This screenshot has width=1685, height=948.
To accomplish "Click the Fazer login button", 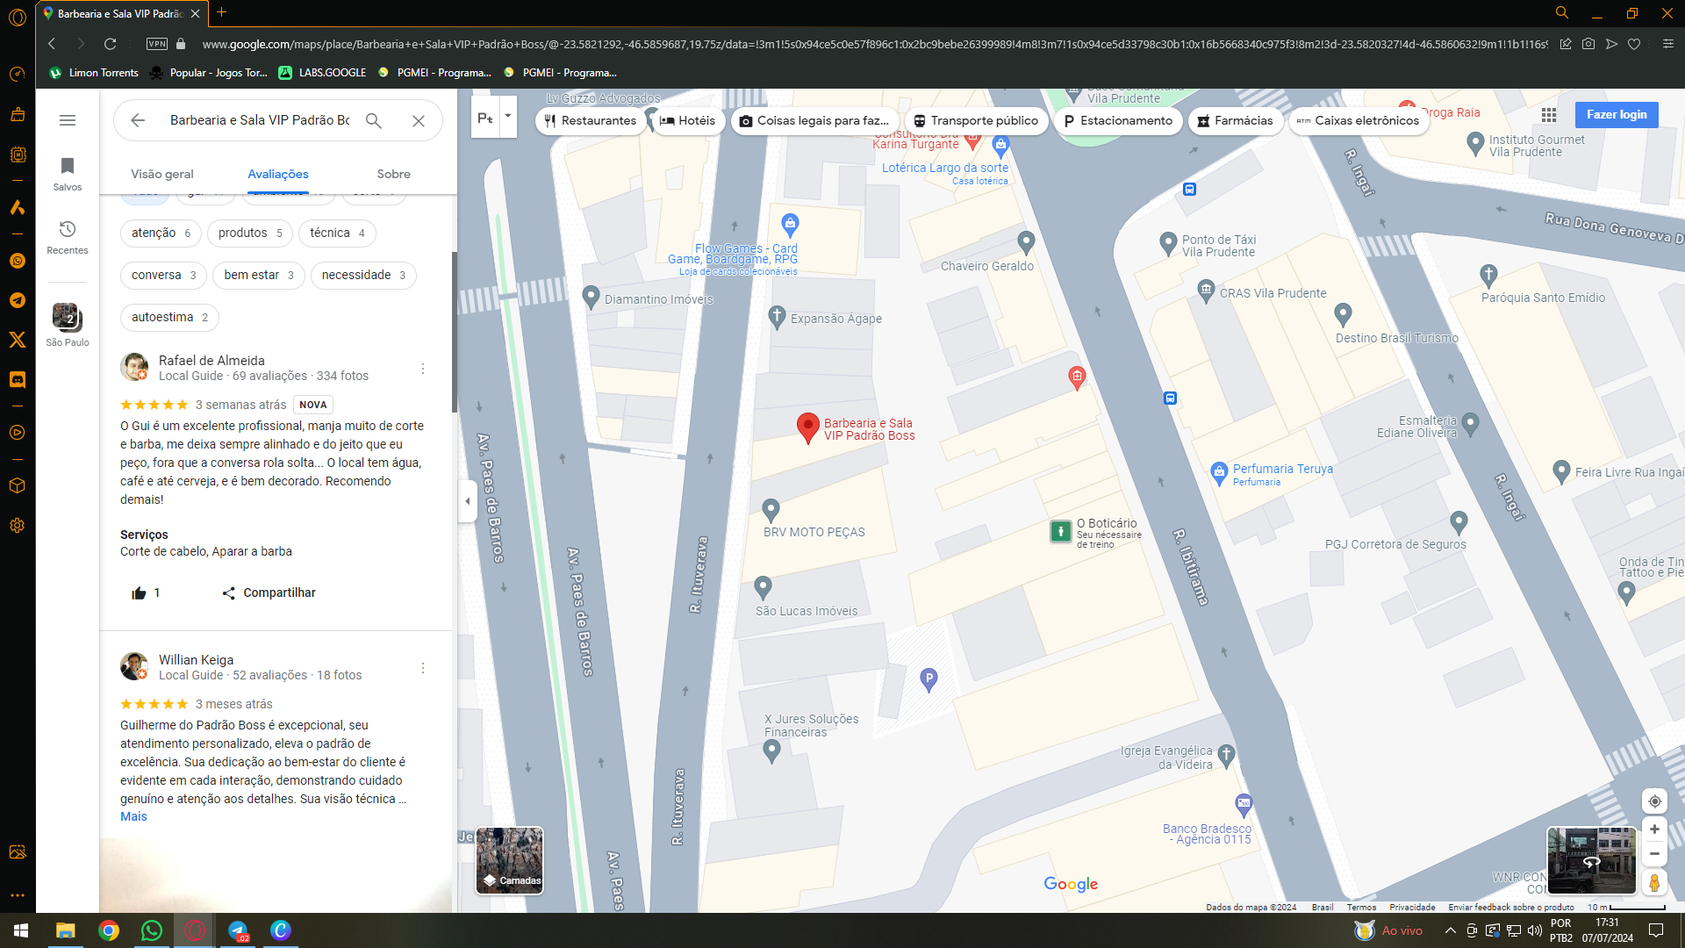I will pyautogui.click(x=1616, y=115).
